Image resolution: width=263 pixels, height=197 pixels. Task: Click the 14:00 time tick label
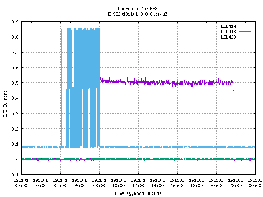pos(157,186)
